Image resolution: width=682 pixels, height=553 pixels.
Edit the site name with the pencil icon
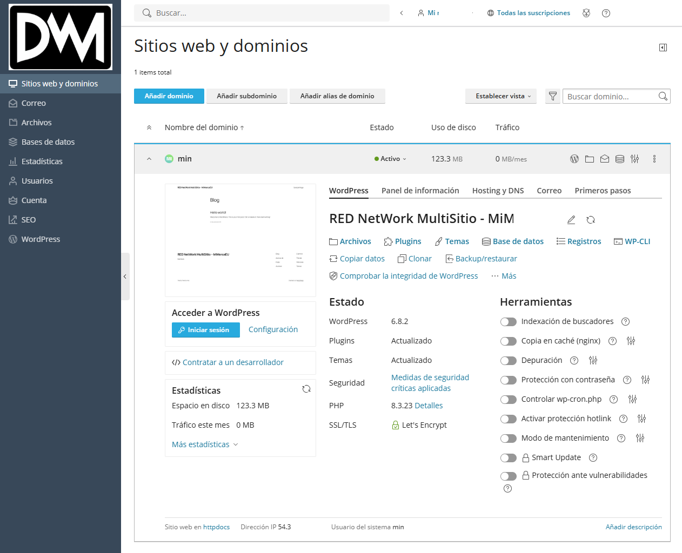(x=571, y=220)
